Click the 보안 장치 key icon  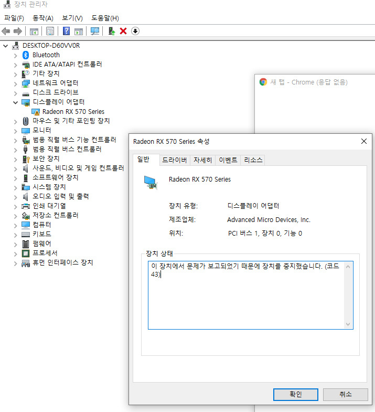(x=26, y=159)
